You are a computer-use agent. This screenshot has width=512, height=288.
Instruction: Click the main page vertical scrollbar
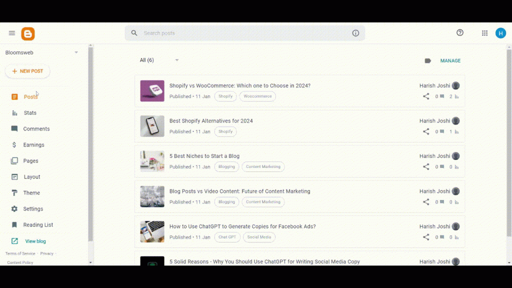click(x=509, y=143)
